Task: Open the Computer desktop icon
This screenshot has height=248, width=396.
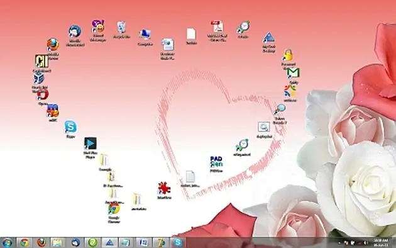Action: [x=145, y=35]
